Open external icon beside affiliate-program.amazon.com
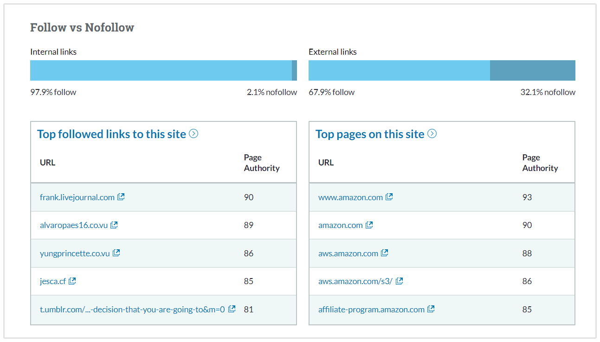 tap(431, 309)
